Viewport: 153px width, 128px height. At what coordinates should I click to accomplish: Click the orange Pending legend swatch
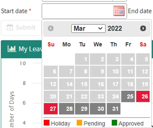tap(79, 123)
